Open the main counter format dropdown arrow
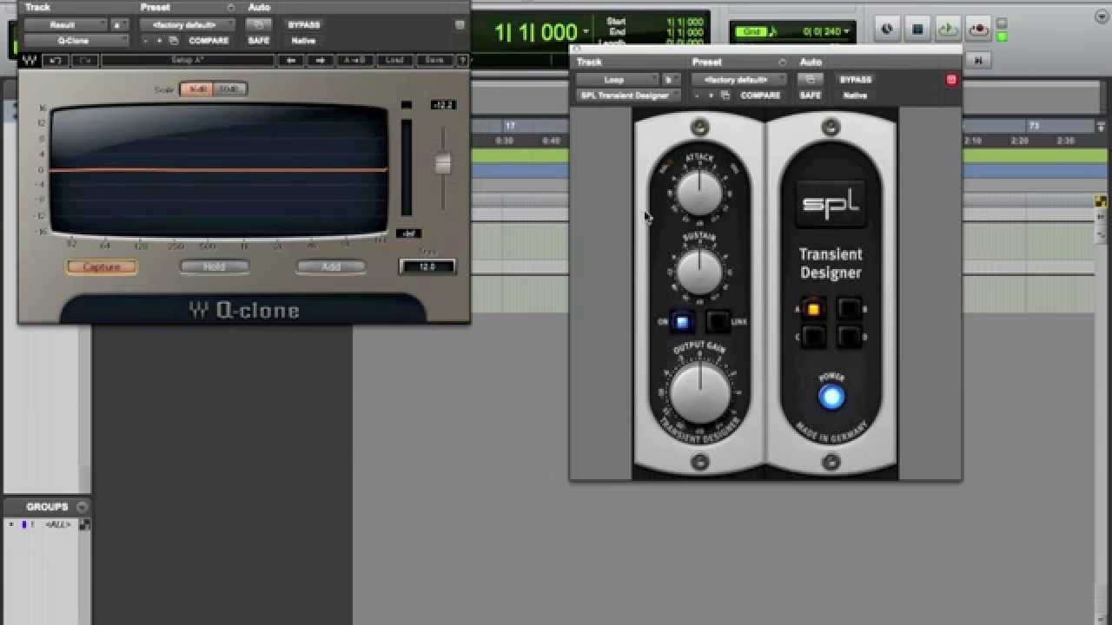The image size is (1112, 625). (x=587, y=32)
